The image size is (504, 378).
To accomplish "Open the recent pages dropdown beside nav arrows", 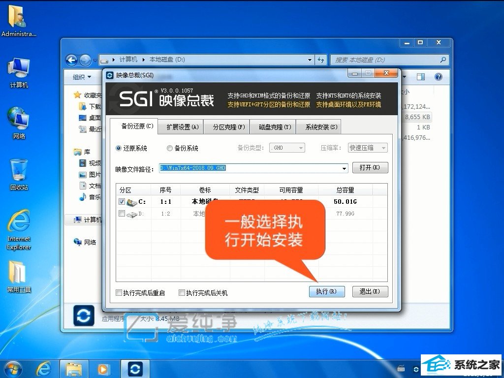I will coord(95,60).
